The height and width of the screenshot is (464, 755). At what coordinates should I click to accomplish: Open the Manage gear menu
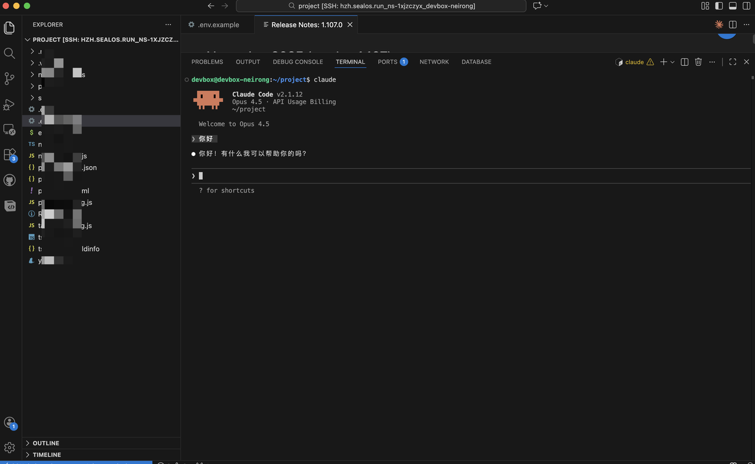(9, 448)
